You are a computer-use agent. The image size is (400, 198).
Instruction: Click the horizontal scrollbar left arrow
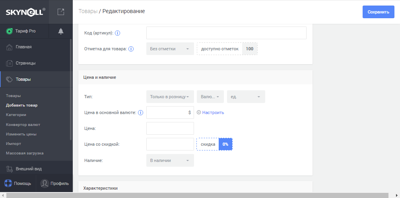coord(2,195)
